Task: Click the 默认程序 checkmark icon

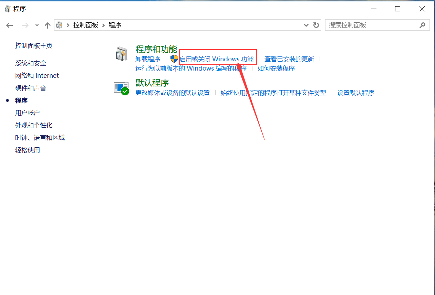Action: coord(121,88)
